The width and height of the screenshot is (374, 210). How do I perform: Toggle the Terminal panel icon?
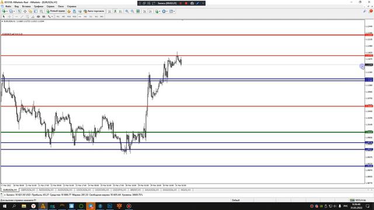click(x=36, y=11)
